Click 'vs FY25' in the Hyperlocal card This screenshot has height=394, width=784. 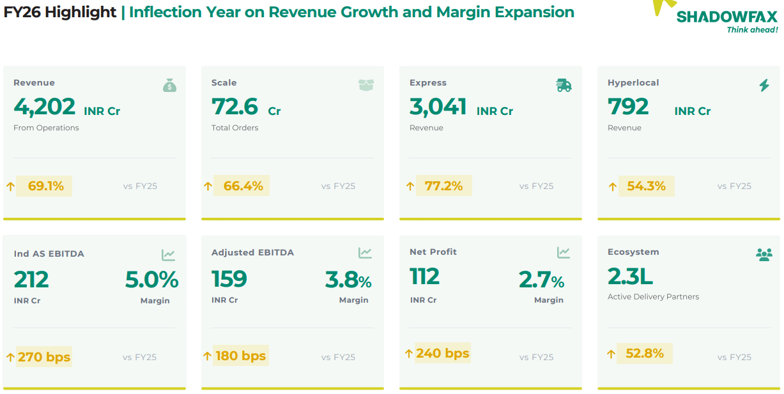(x=734, y=186)
